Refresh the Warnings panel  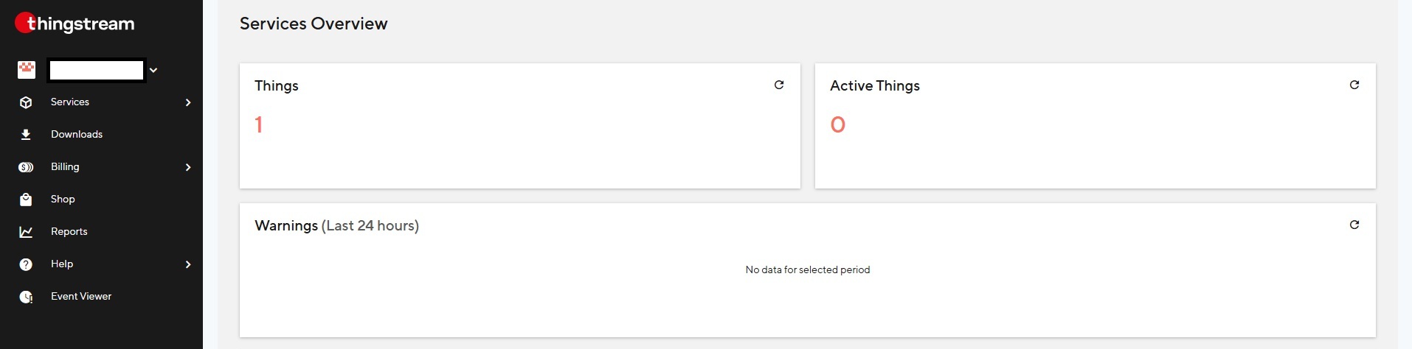click(x=1354, y=225)
